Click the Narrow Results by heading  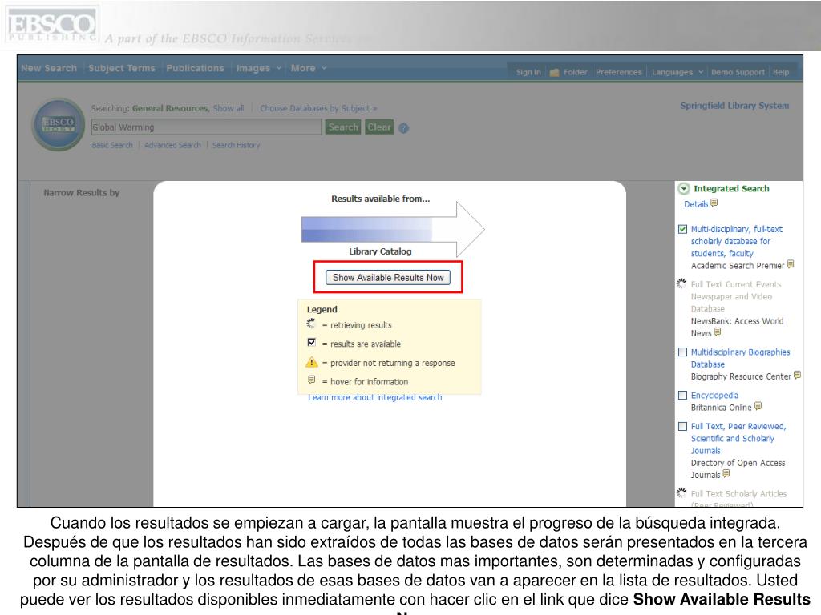(x=82, y=193)
